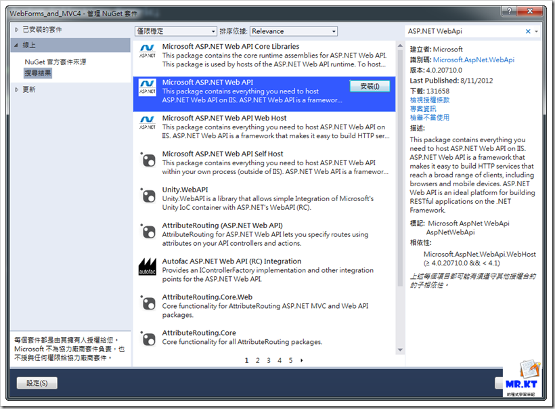Open the 專案資訊 project information link

423,109
